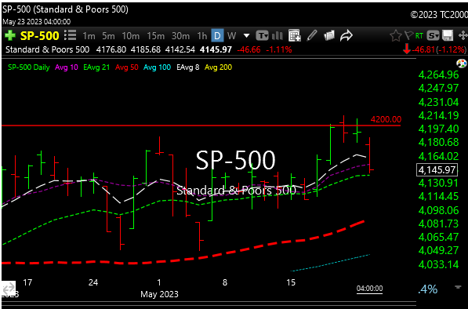Click the left-right scroll arrows icon

pos(9,288)
